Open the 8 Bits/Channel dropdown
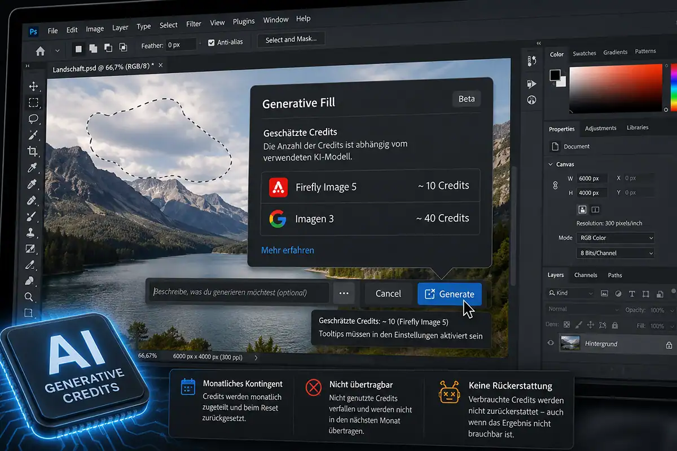 pos(615,253)
